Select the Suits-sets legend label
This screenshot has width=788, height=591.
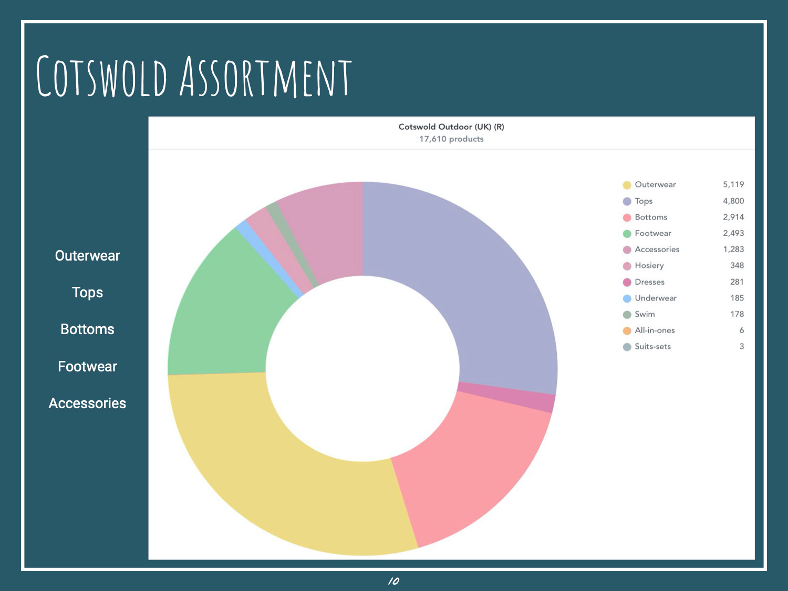point(652,346)
